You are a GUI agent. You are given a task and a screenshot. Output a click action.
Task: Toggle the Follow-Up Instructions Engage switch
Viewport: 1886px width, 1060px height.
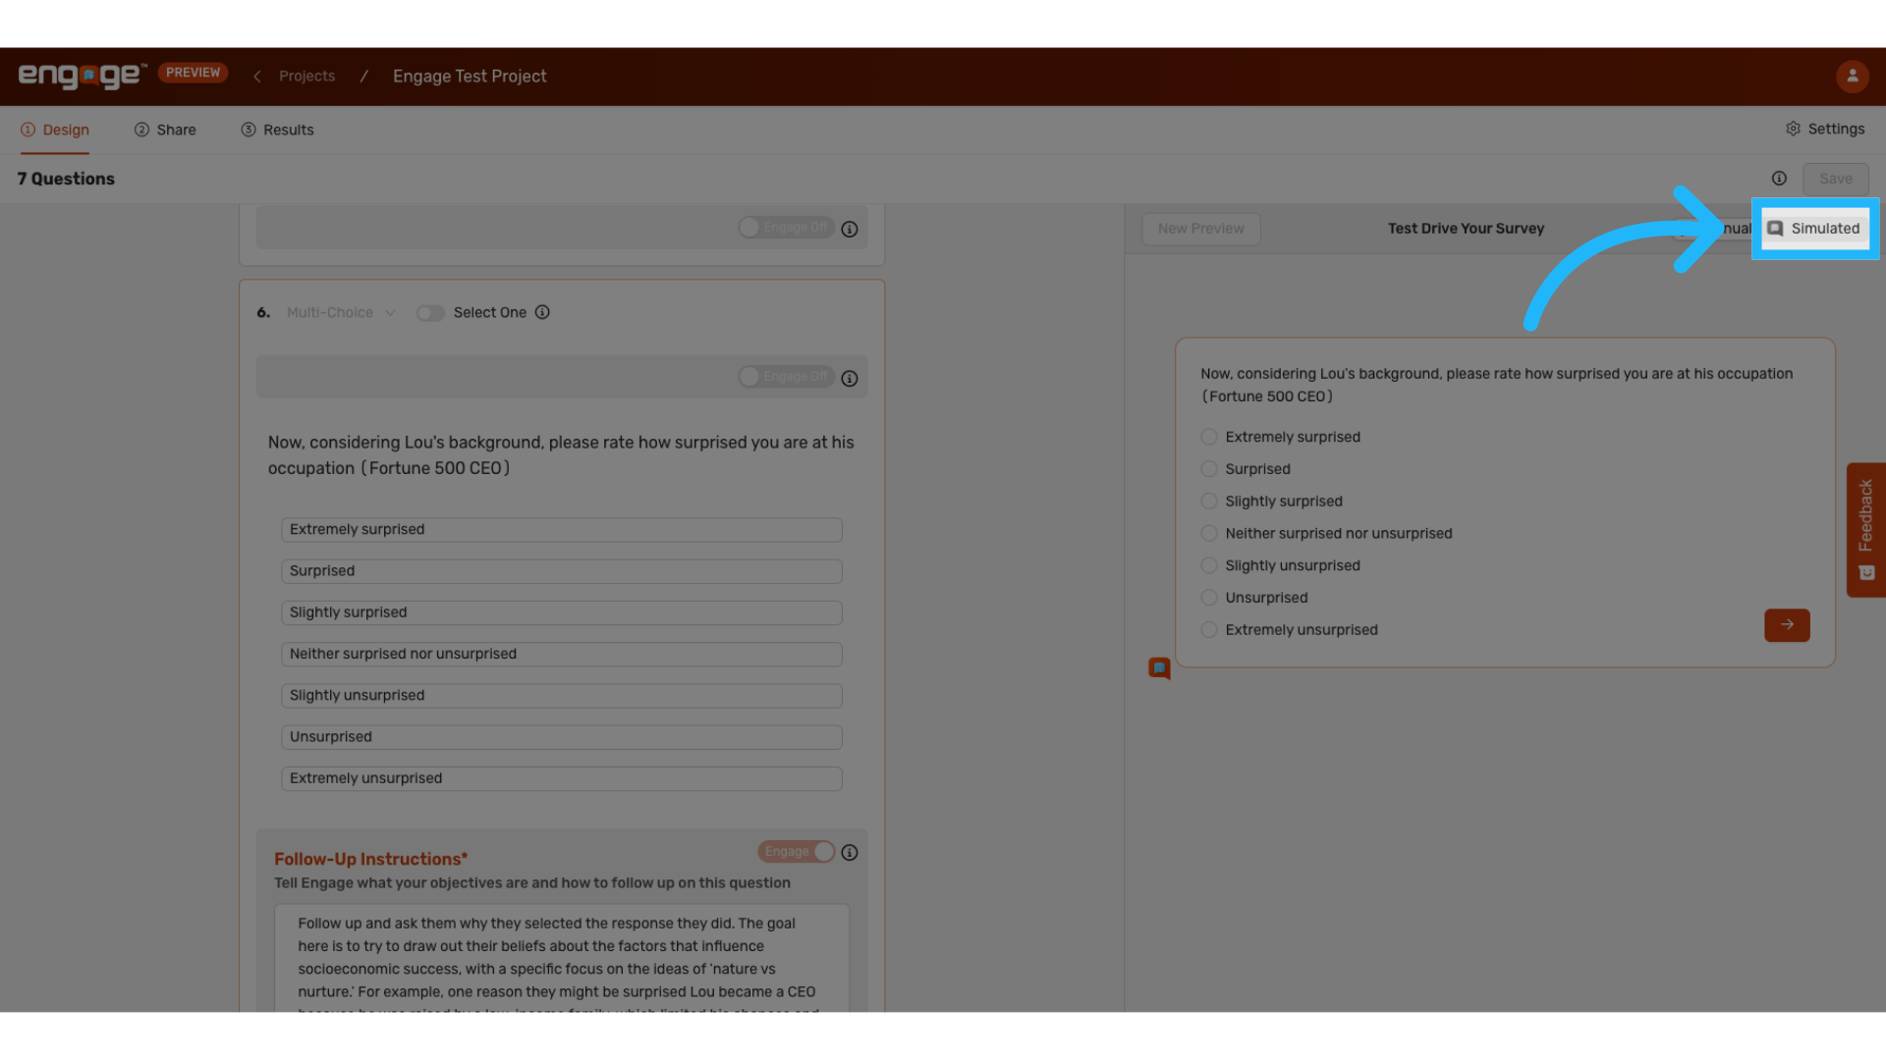796,852
